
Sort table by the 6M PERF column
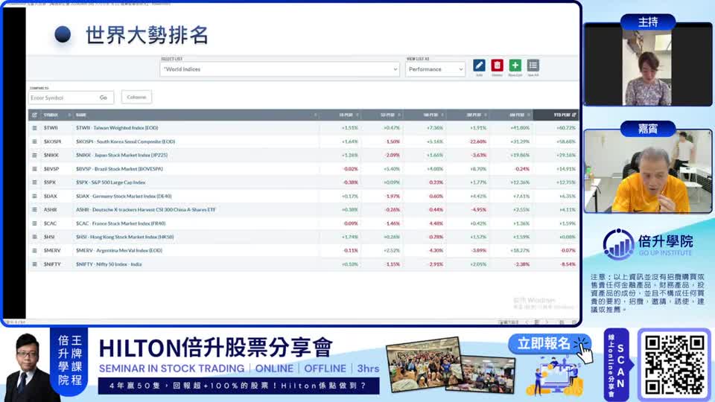[x=517, y=115]
